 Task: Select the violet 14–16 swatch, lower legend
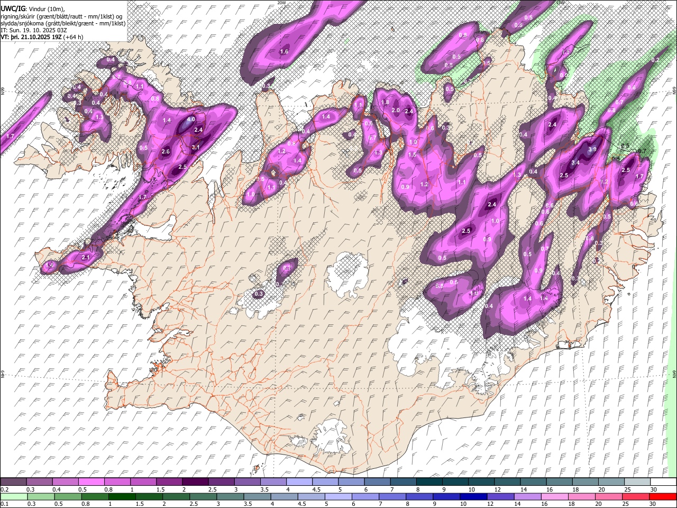528,497
